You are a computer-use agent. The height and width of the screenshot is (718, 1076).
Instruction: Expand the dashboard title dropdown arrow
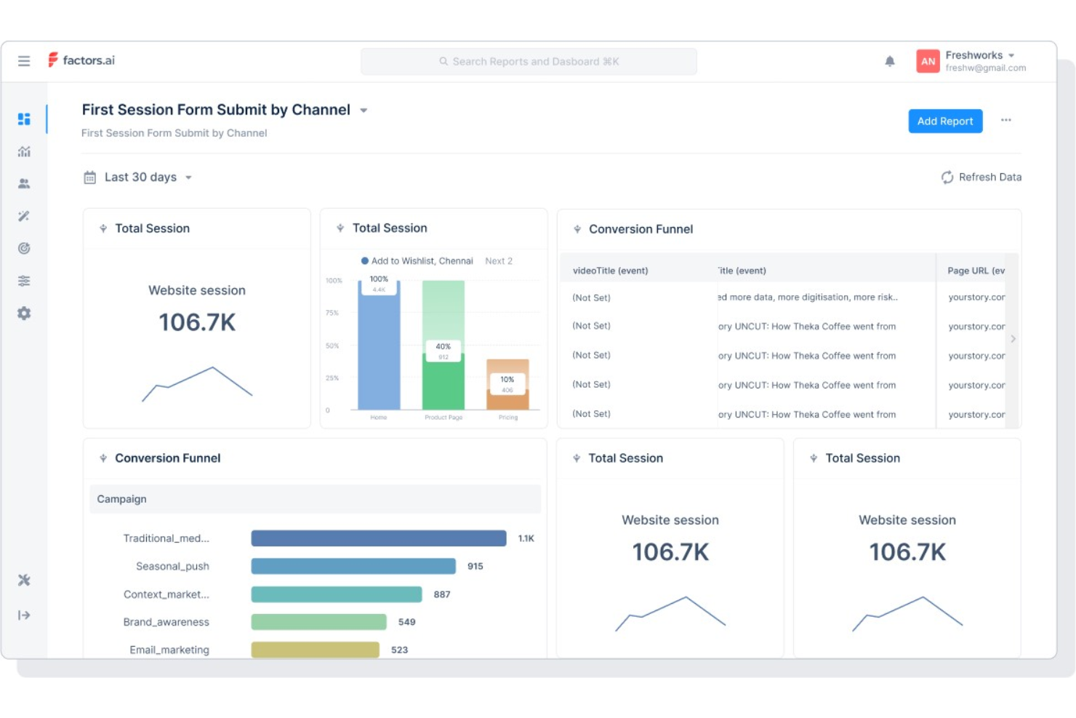[364, 111]
